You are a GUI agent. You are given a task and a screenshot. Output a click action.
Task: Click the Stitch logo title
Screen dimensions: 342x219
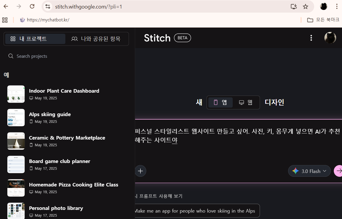[x=157, y=38]
